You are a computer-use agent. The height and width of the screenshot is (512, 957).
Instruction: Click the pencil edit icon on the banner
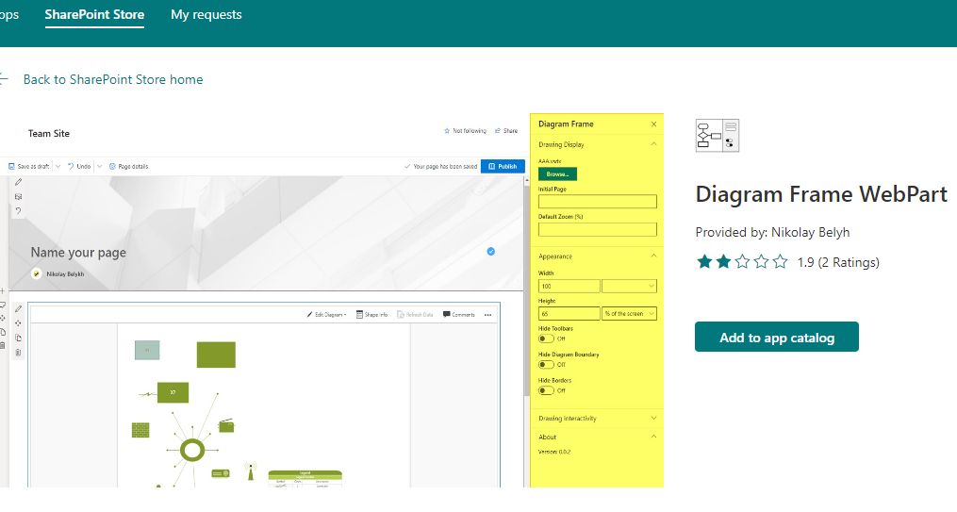click(x=18, y=182)
